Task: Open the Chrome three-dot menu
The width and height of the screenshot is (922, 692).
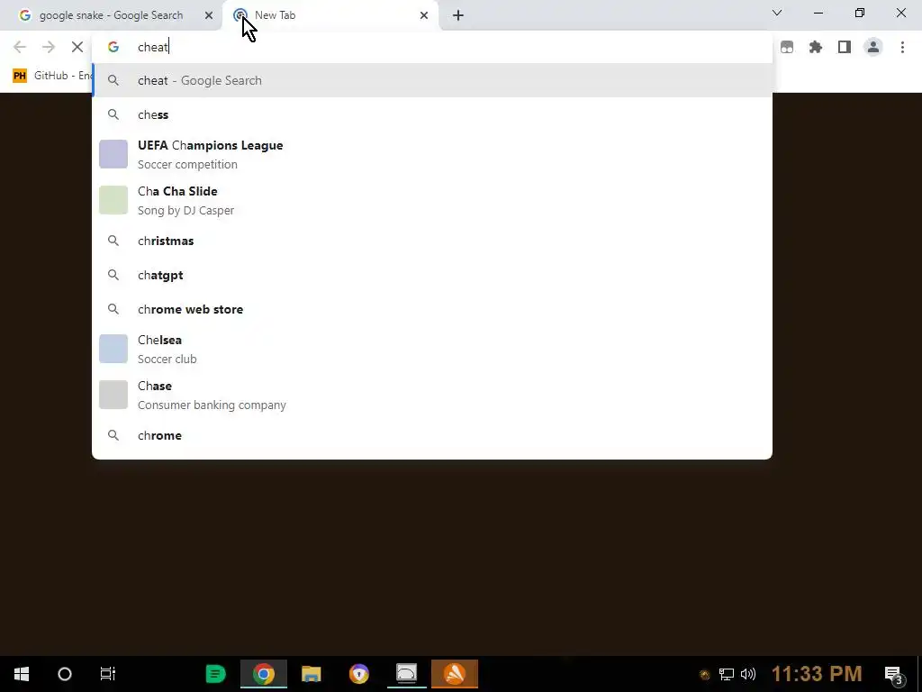Action: pyautogui.click(x=902, y=47)
